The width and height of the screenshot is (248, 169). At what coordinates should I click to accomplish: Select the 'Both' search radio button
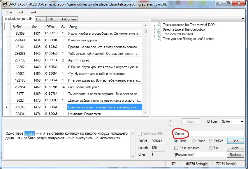tap(176, 141)
